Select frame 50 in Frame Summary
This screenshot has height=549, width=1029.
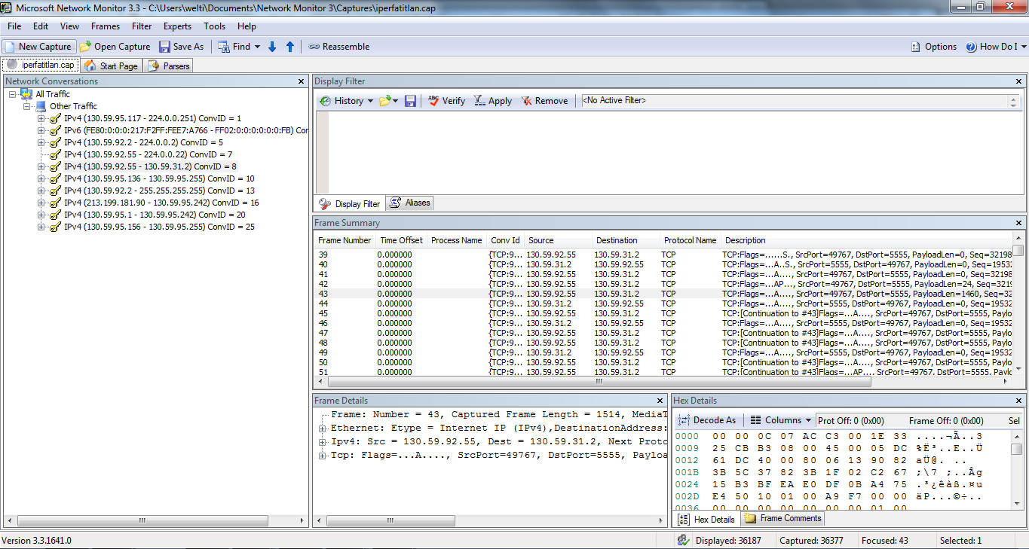(663, 362)
